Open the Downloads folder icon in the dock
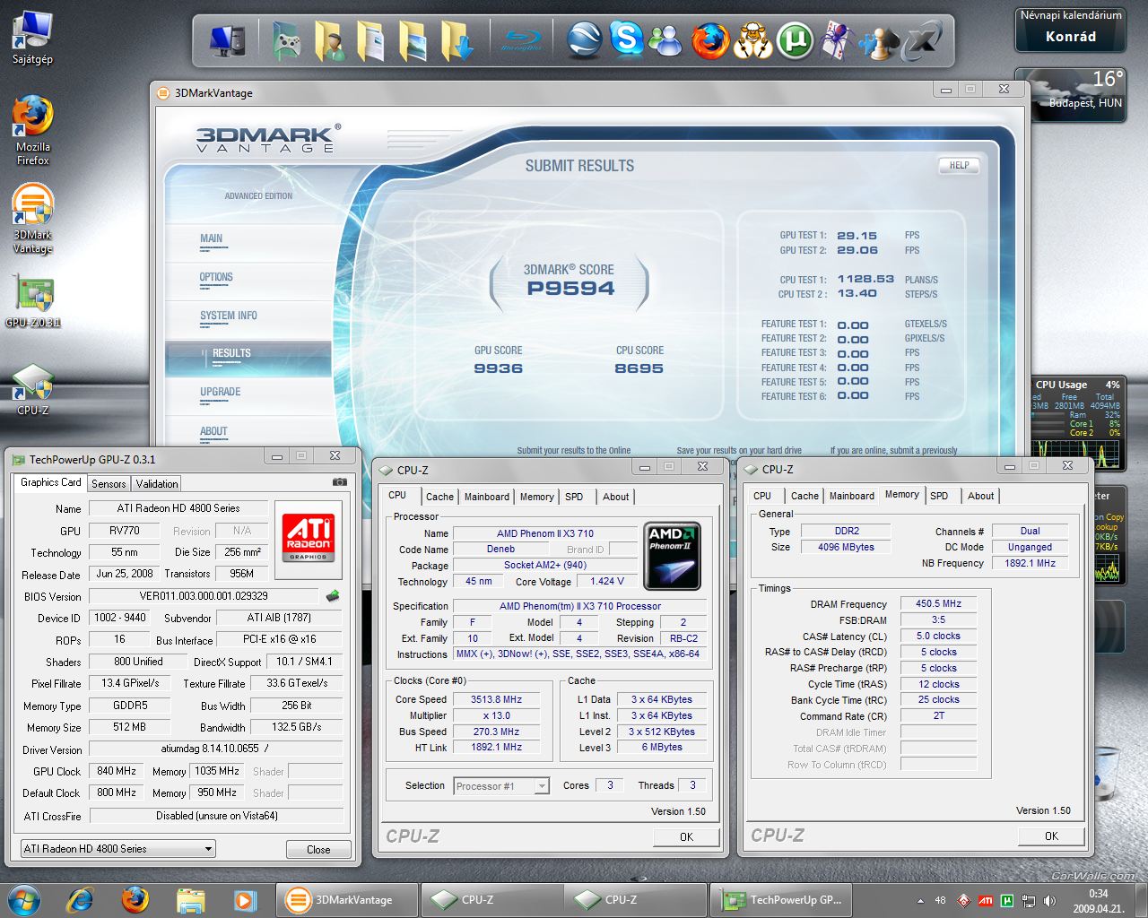This screenshot has height=918, width=1148. pyautogui.click(x=457, y=41)
